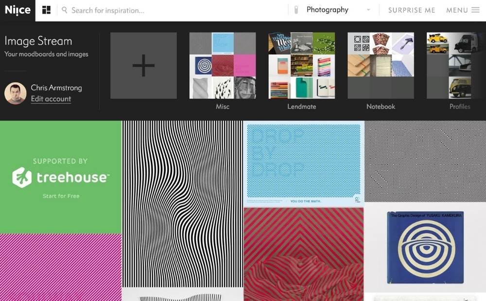Open the MENU item
Screen dimensions: 486x301
pyautogui.click(x=457, y=10)
